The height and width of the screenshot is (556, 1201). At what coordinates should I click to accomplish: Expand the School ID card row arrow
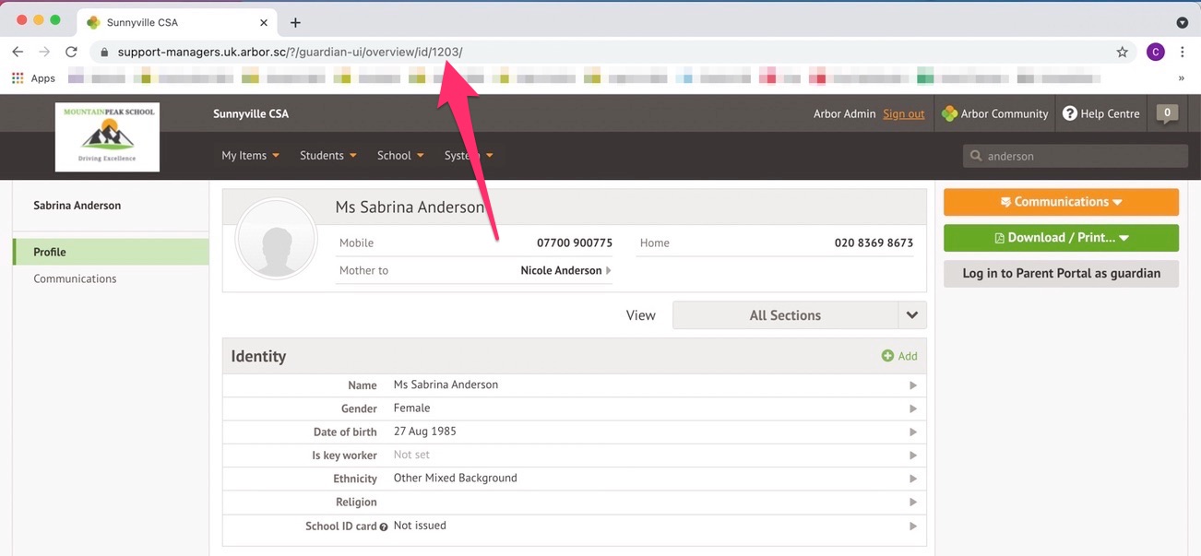tap(913, 526)
